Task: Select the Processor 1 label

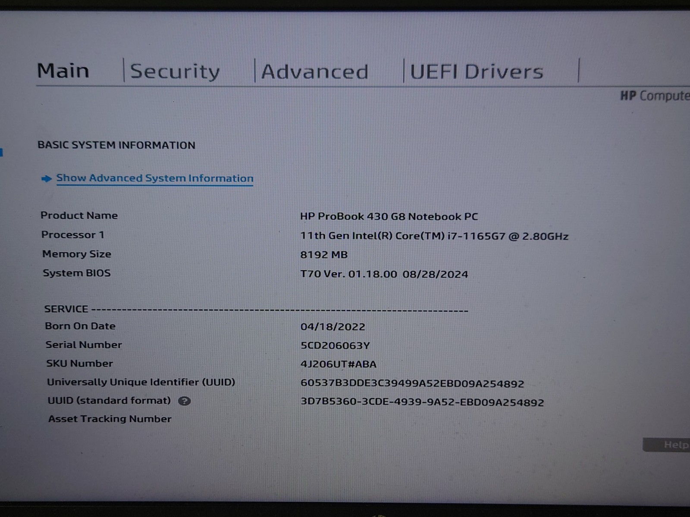Action: click(x=72, y=235)
